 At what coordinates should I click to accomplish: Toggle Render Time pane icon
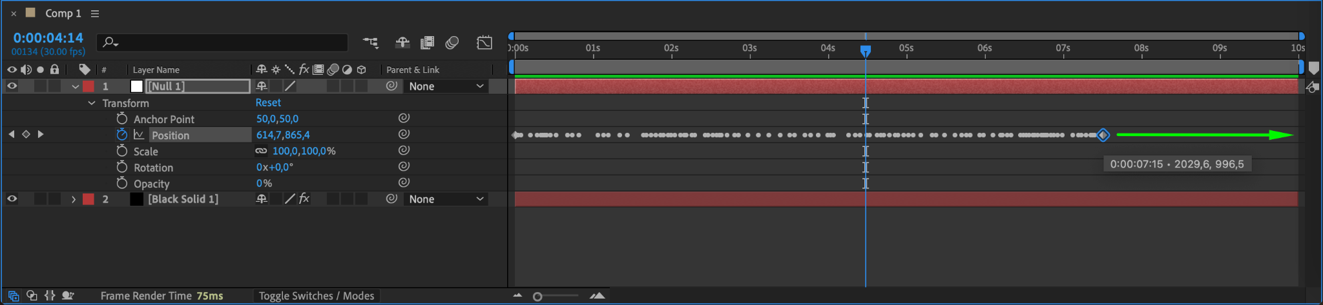[68, 296]
